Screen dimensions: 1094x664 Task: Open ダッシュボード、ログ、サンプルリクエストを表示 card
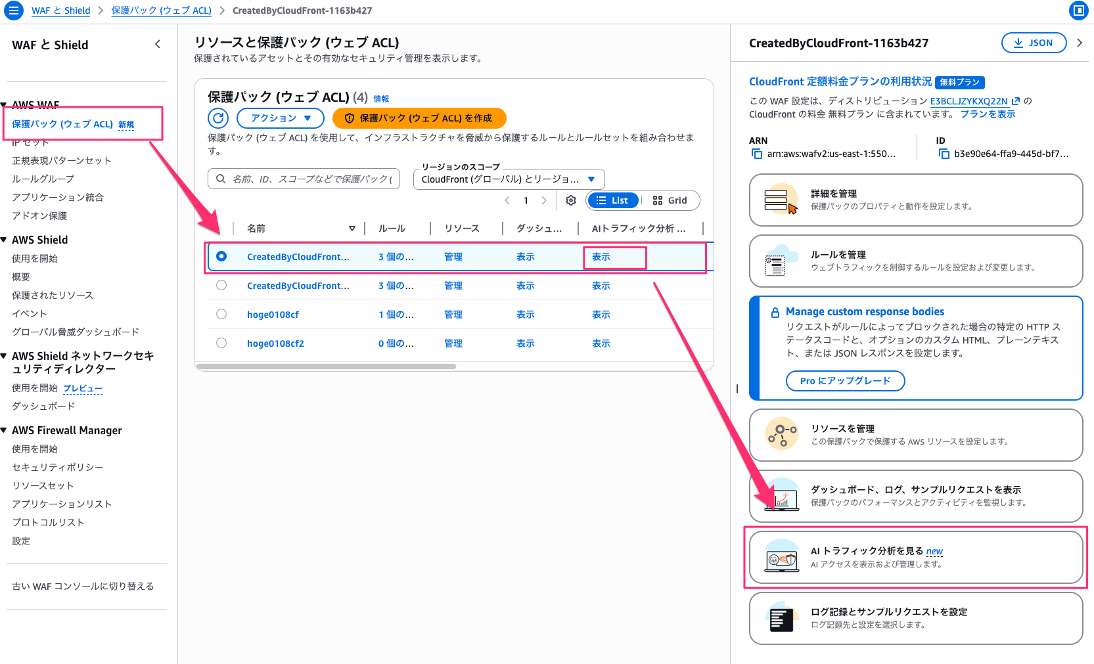[x=916, y=496]
